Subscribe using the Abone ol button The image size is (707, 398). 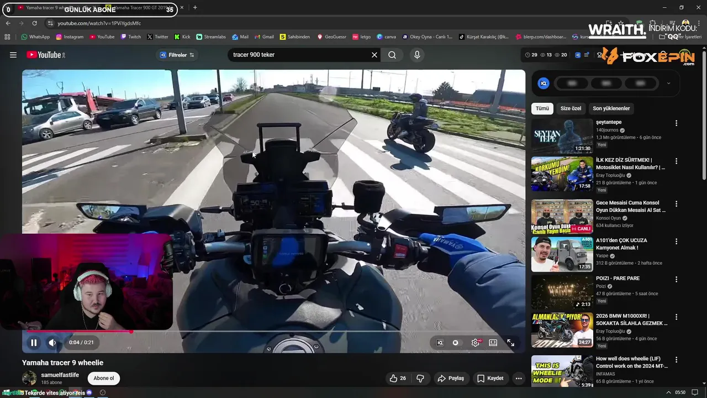[x=104, y=378]
